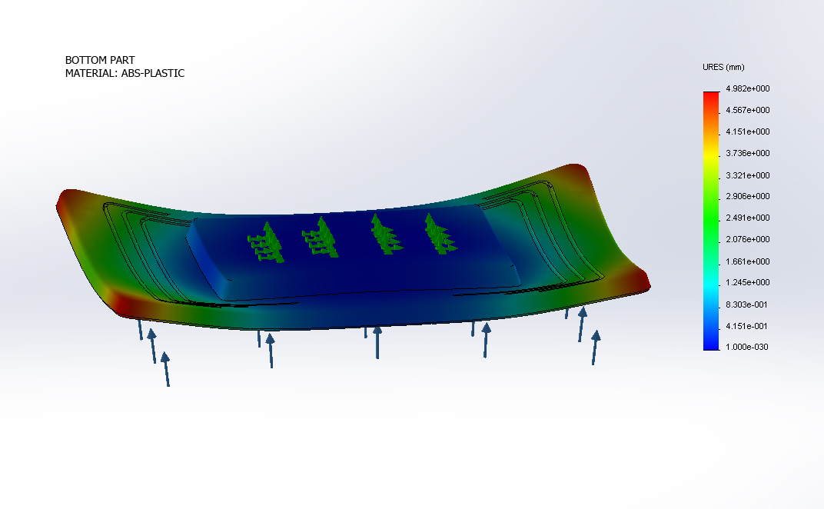Click legend value 2.906e+000
The height and width of the screenshot is (509, 824).
[747, 196]
